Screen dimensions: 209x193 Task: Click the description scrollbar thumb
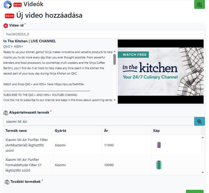[x=114, y=59]
